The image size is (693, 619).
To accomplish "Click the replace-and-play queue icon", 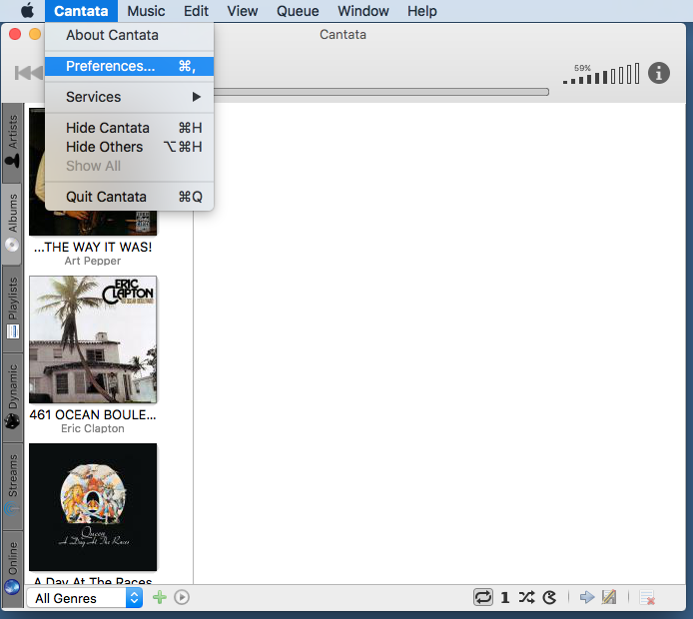I will 182,597.
